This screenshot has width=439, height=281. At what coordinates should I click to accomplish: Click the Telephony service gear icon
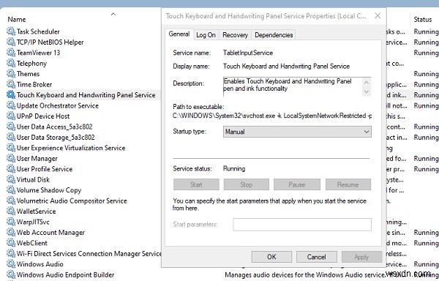click(x=11, y=63)
